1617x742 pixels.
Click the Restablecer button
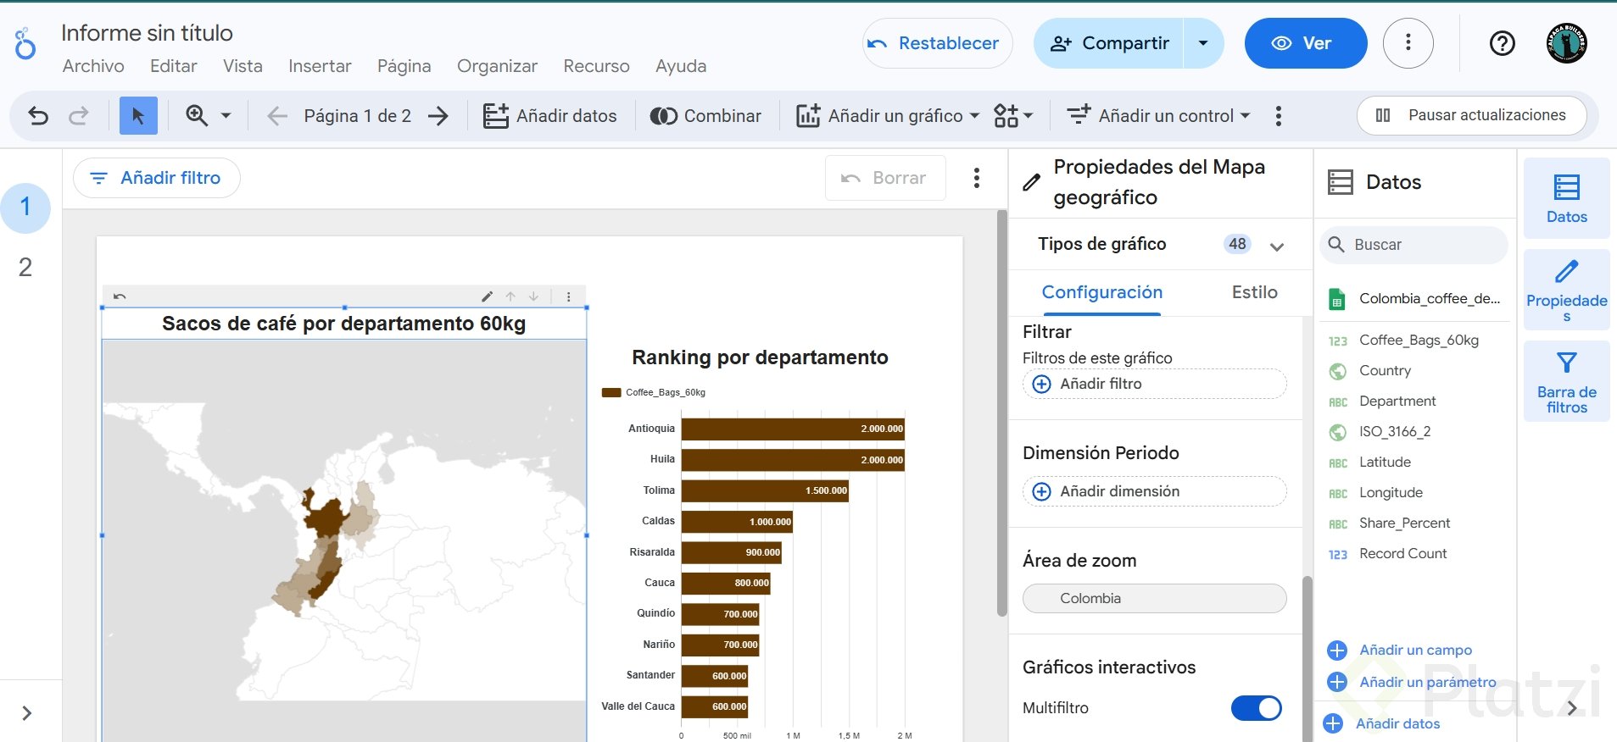pos(937,43)
